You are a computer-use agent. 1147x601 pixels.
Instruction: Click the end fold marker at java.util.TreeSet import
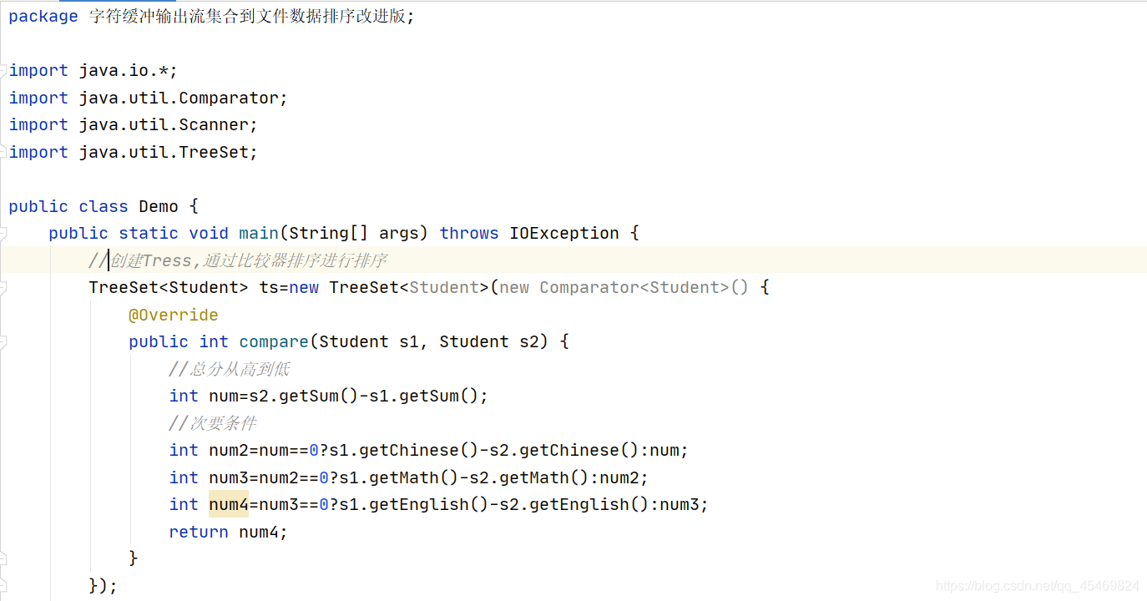tap(3, 153)
